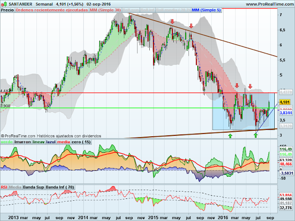Click the 41,187 RSI value tag
Viewport: 295px width, 221px height.
(x=286, y=203)
